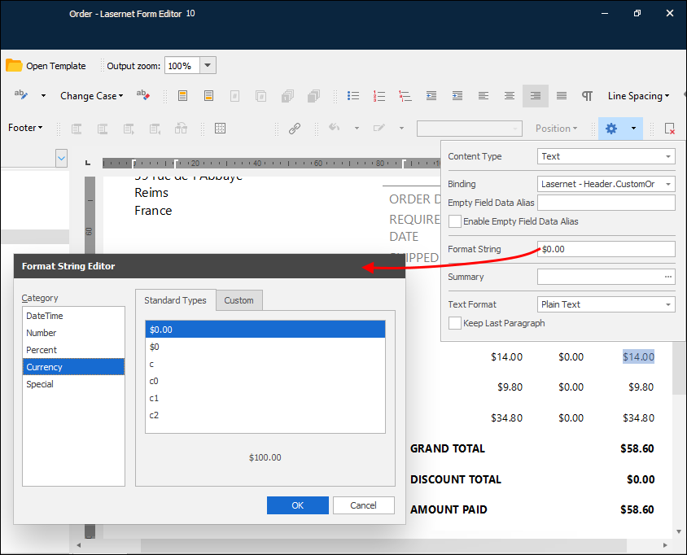Select the Number category
The image size is (687, 555).
(73, 333)
